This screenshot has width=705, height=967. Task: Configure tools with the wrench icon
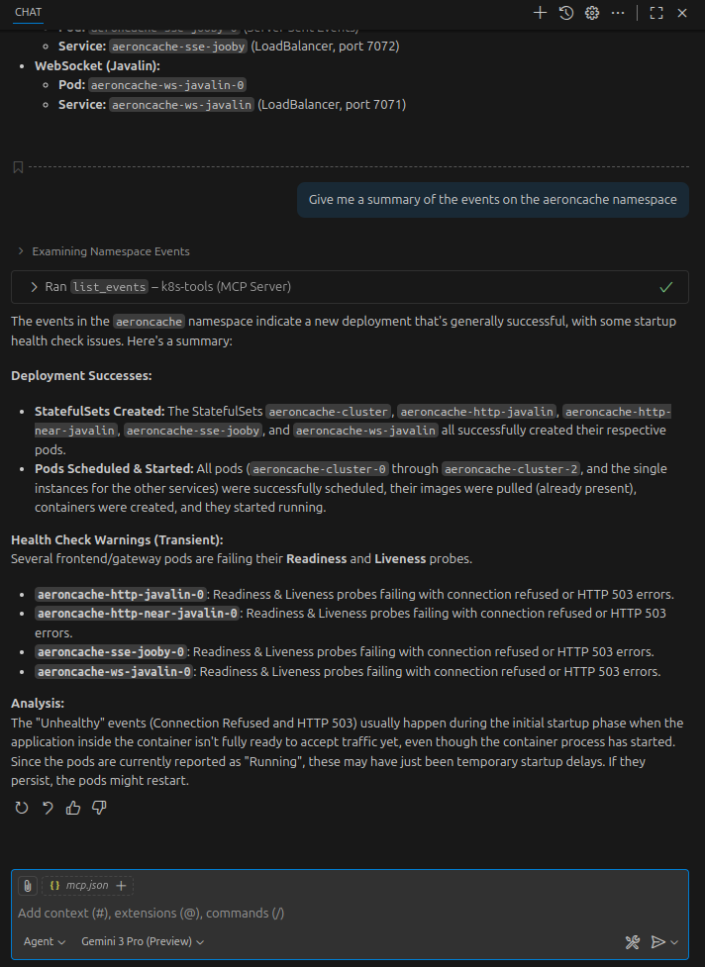[632, 942]
